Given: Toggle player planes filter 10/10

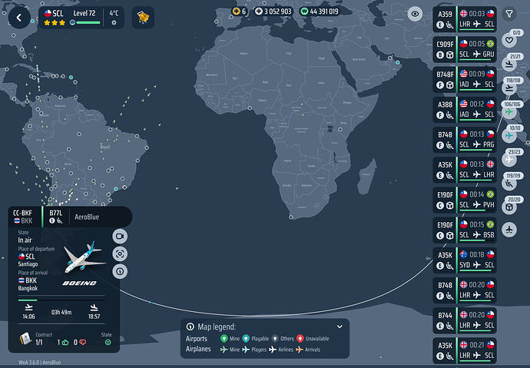Looking at the screenshot, I should [509, 135].
